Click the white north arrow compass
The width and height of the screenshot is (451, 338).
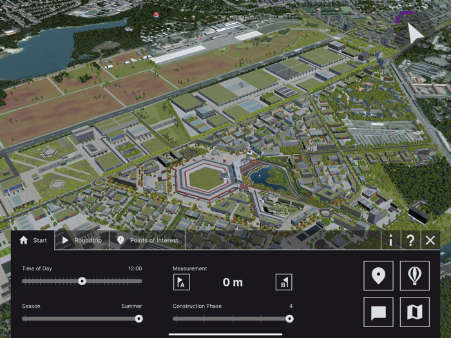click(x=414, y=33)
